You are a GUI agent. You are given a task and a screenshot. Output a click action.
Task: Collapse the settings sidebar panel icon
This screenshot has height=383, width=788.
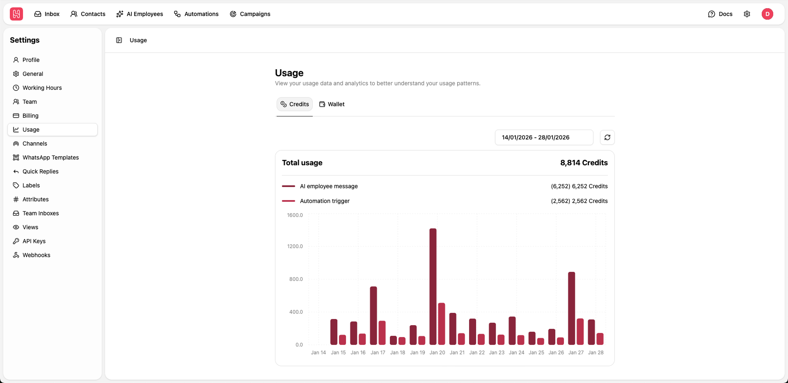point(119,40)
